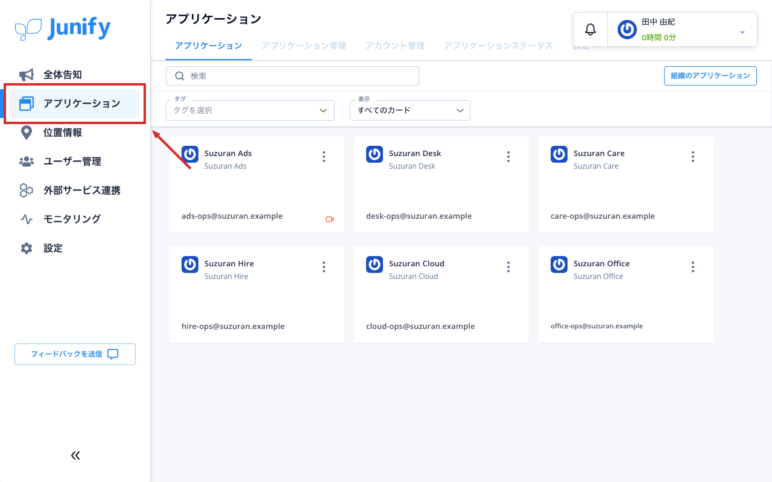Screen dimensions: 772x482
Task: Select アプリケーション in the sidebar
Action: pos(75,104)
